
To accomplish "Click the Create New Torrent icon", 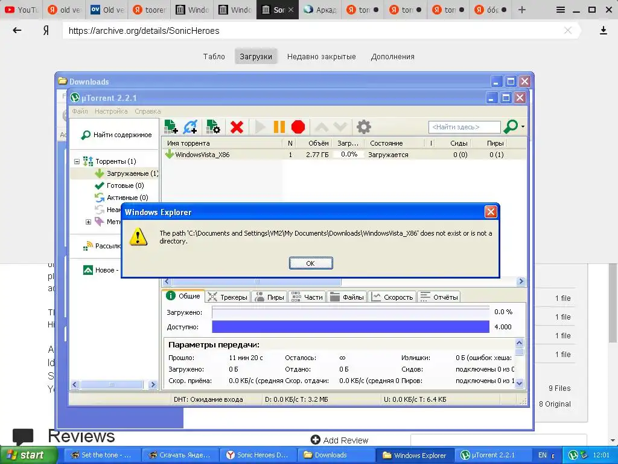I will click(213, 127).
